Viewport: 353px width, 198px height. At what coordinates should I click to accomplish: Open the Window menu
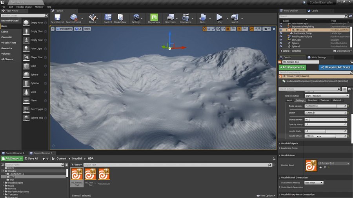tap(39, 7)
